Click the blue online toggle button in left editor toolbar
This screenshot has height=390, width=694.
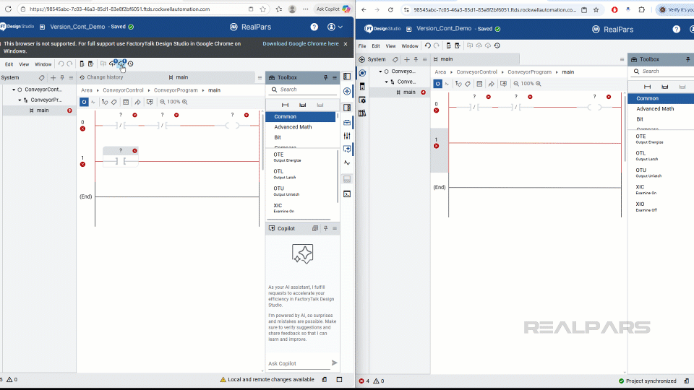tap(84, 102)
